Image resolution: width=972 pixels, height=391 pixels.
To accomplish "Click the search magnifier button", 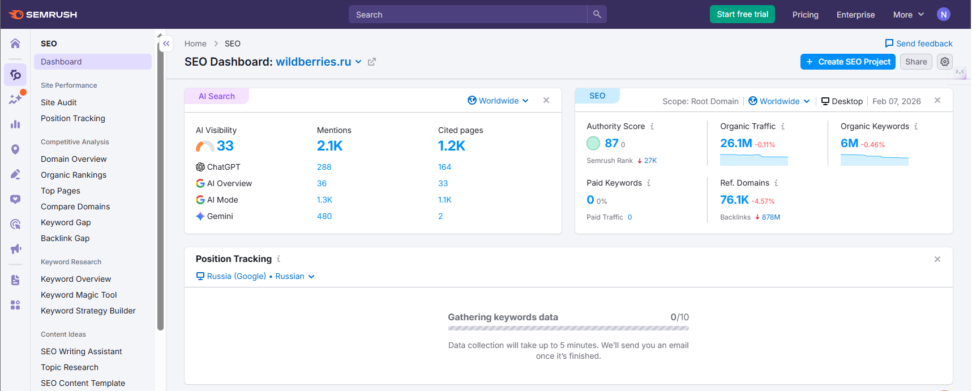I will [597, 15].
